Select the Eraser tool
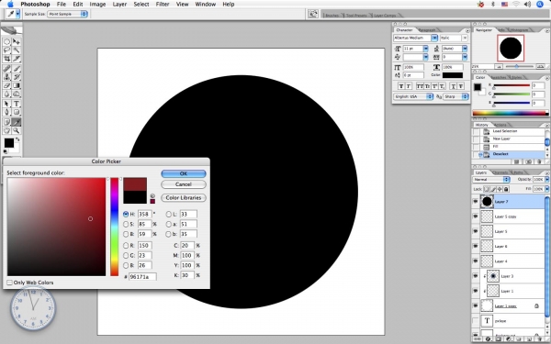551x344 pixels. 6,85
